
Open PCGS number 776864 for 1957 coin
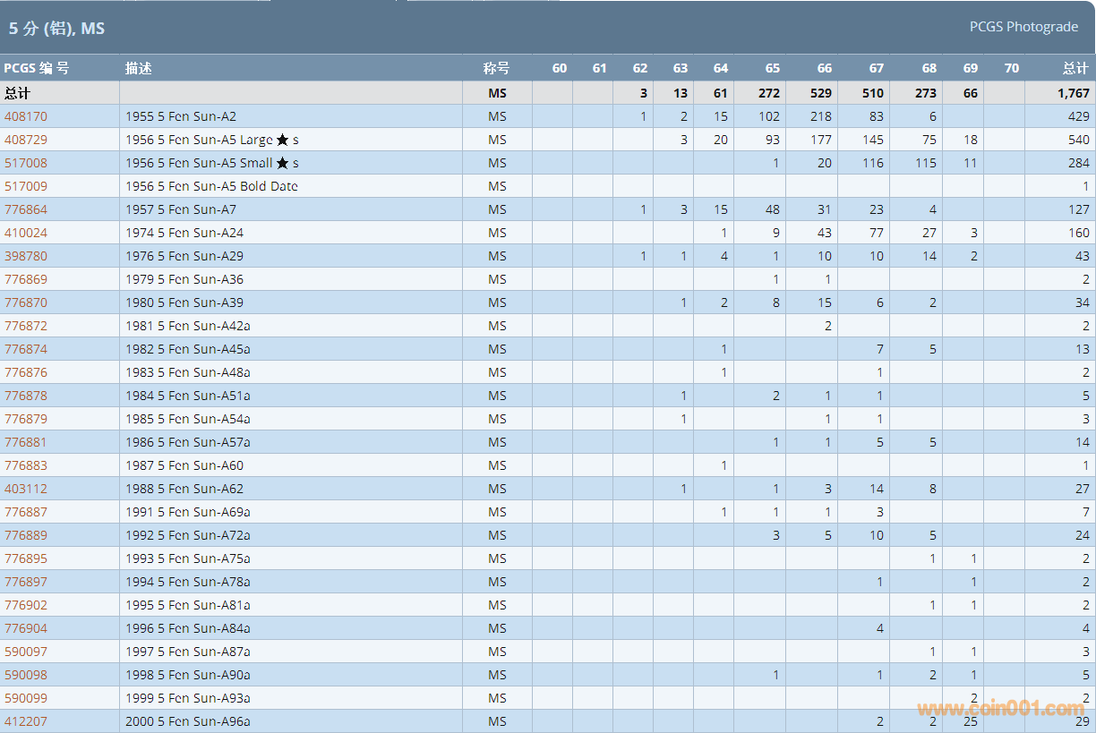(26, 209)
